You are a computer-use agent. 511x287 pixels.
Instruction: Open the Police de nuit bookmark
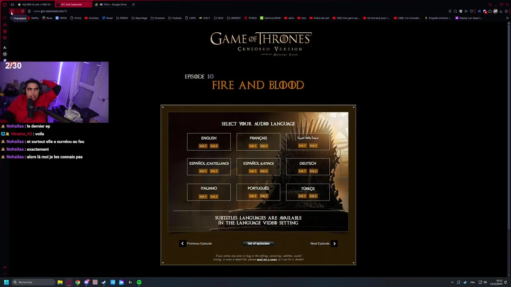click(x=319, y=18)
